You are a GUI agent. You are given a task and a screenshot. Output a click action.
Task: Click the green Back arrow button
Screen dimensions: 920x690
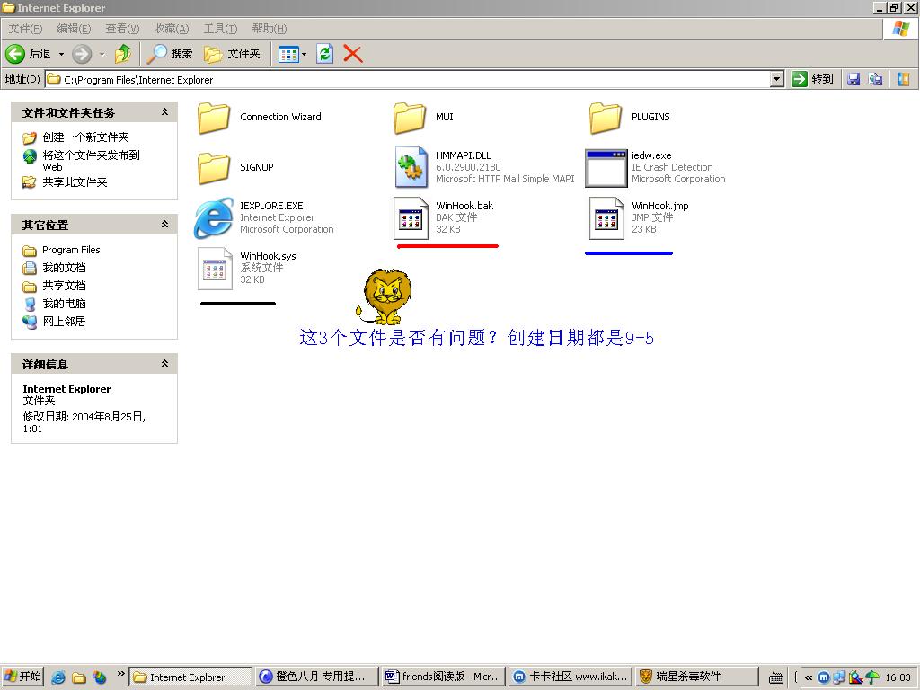(15, 54)
